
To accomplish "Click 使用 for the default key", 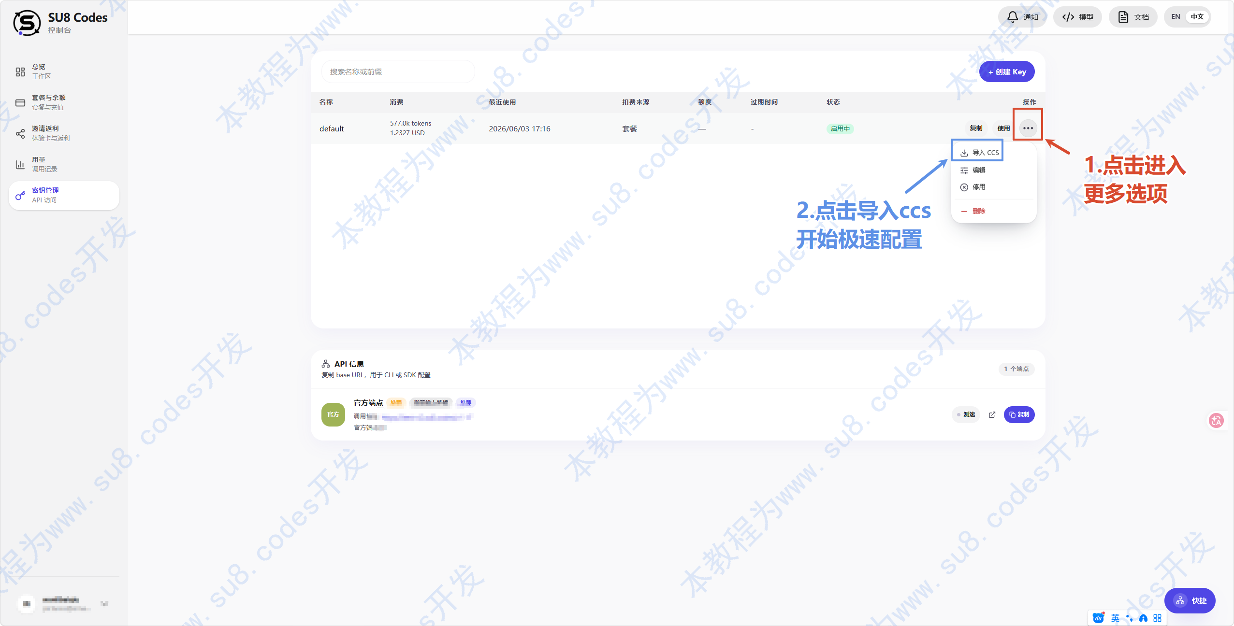I will [1003, 128].
